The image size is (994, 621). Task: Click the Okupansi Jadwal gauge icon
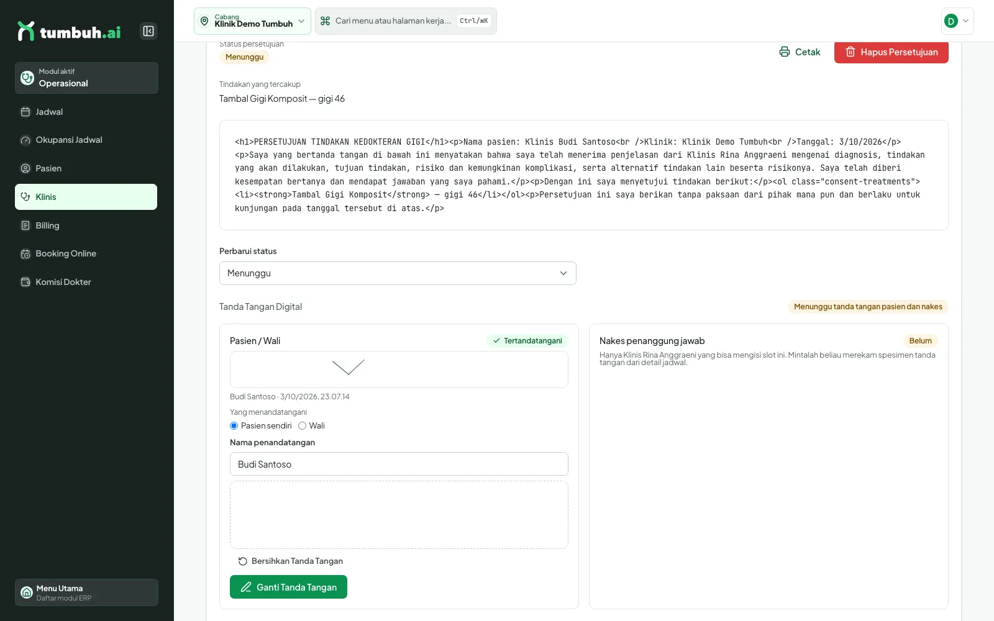[25, 140]
